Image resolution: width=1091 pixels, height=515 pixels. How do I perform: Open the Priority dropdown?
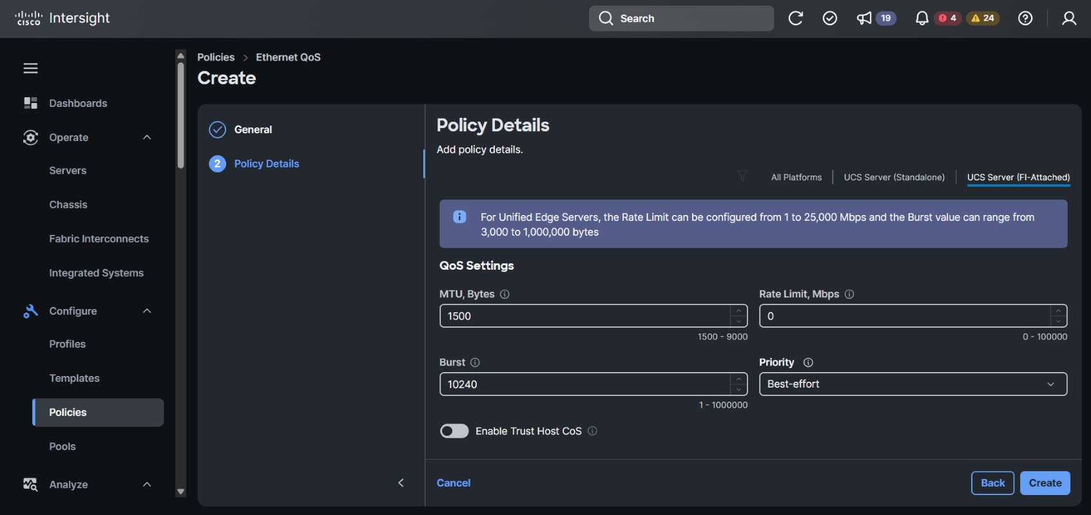pyautogui.click(x=912, y=384)
